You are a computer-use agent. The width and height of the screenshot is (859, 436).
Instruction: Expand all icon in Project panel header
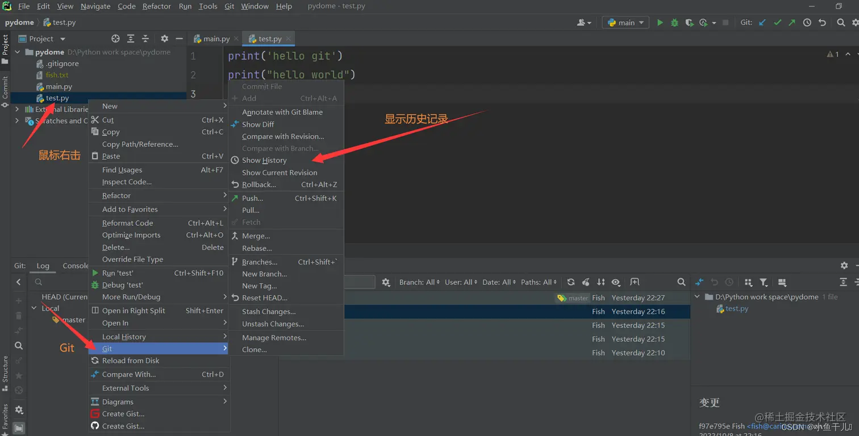tap(131, 39)
